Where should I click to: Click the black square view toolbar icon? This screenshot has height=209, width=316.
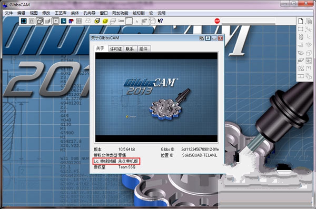coord(24,21)
